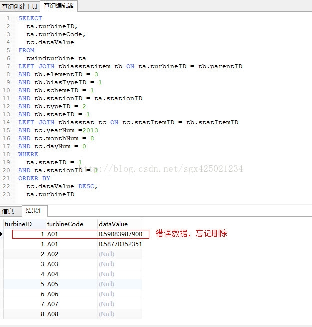Click the Null dataValue cell in row A08
312x327 pixels.
(x=120, y=314)
